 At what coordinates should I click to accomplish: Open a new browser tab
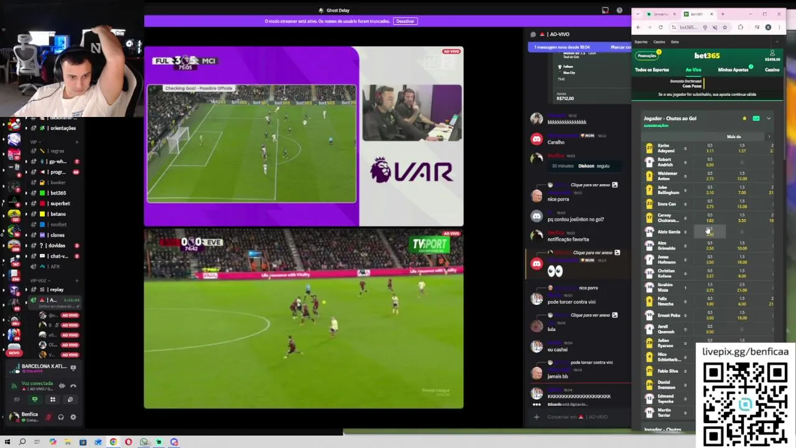click(723, 14)
